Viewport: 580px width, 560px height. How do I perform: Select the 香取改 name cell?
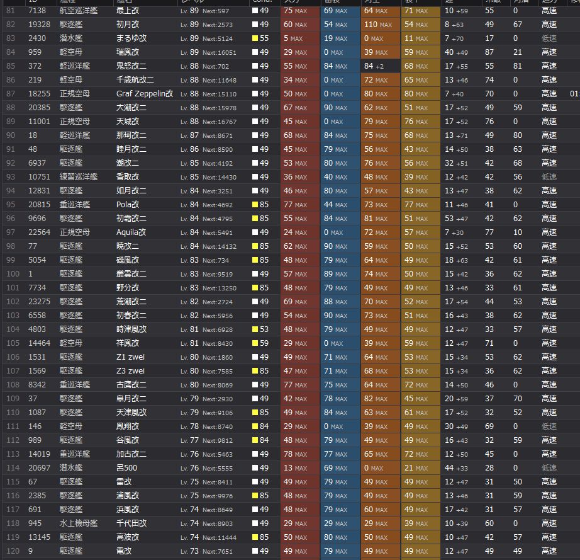128,176
